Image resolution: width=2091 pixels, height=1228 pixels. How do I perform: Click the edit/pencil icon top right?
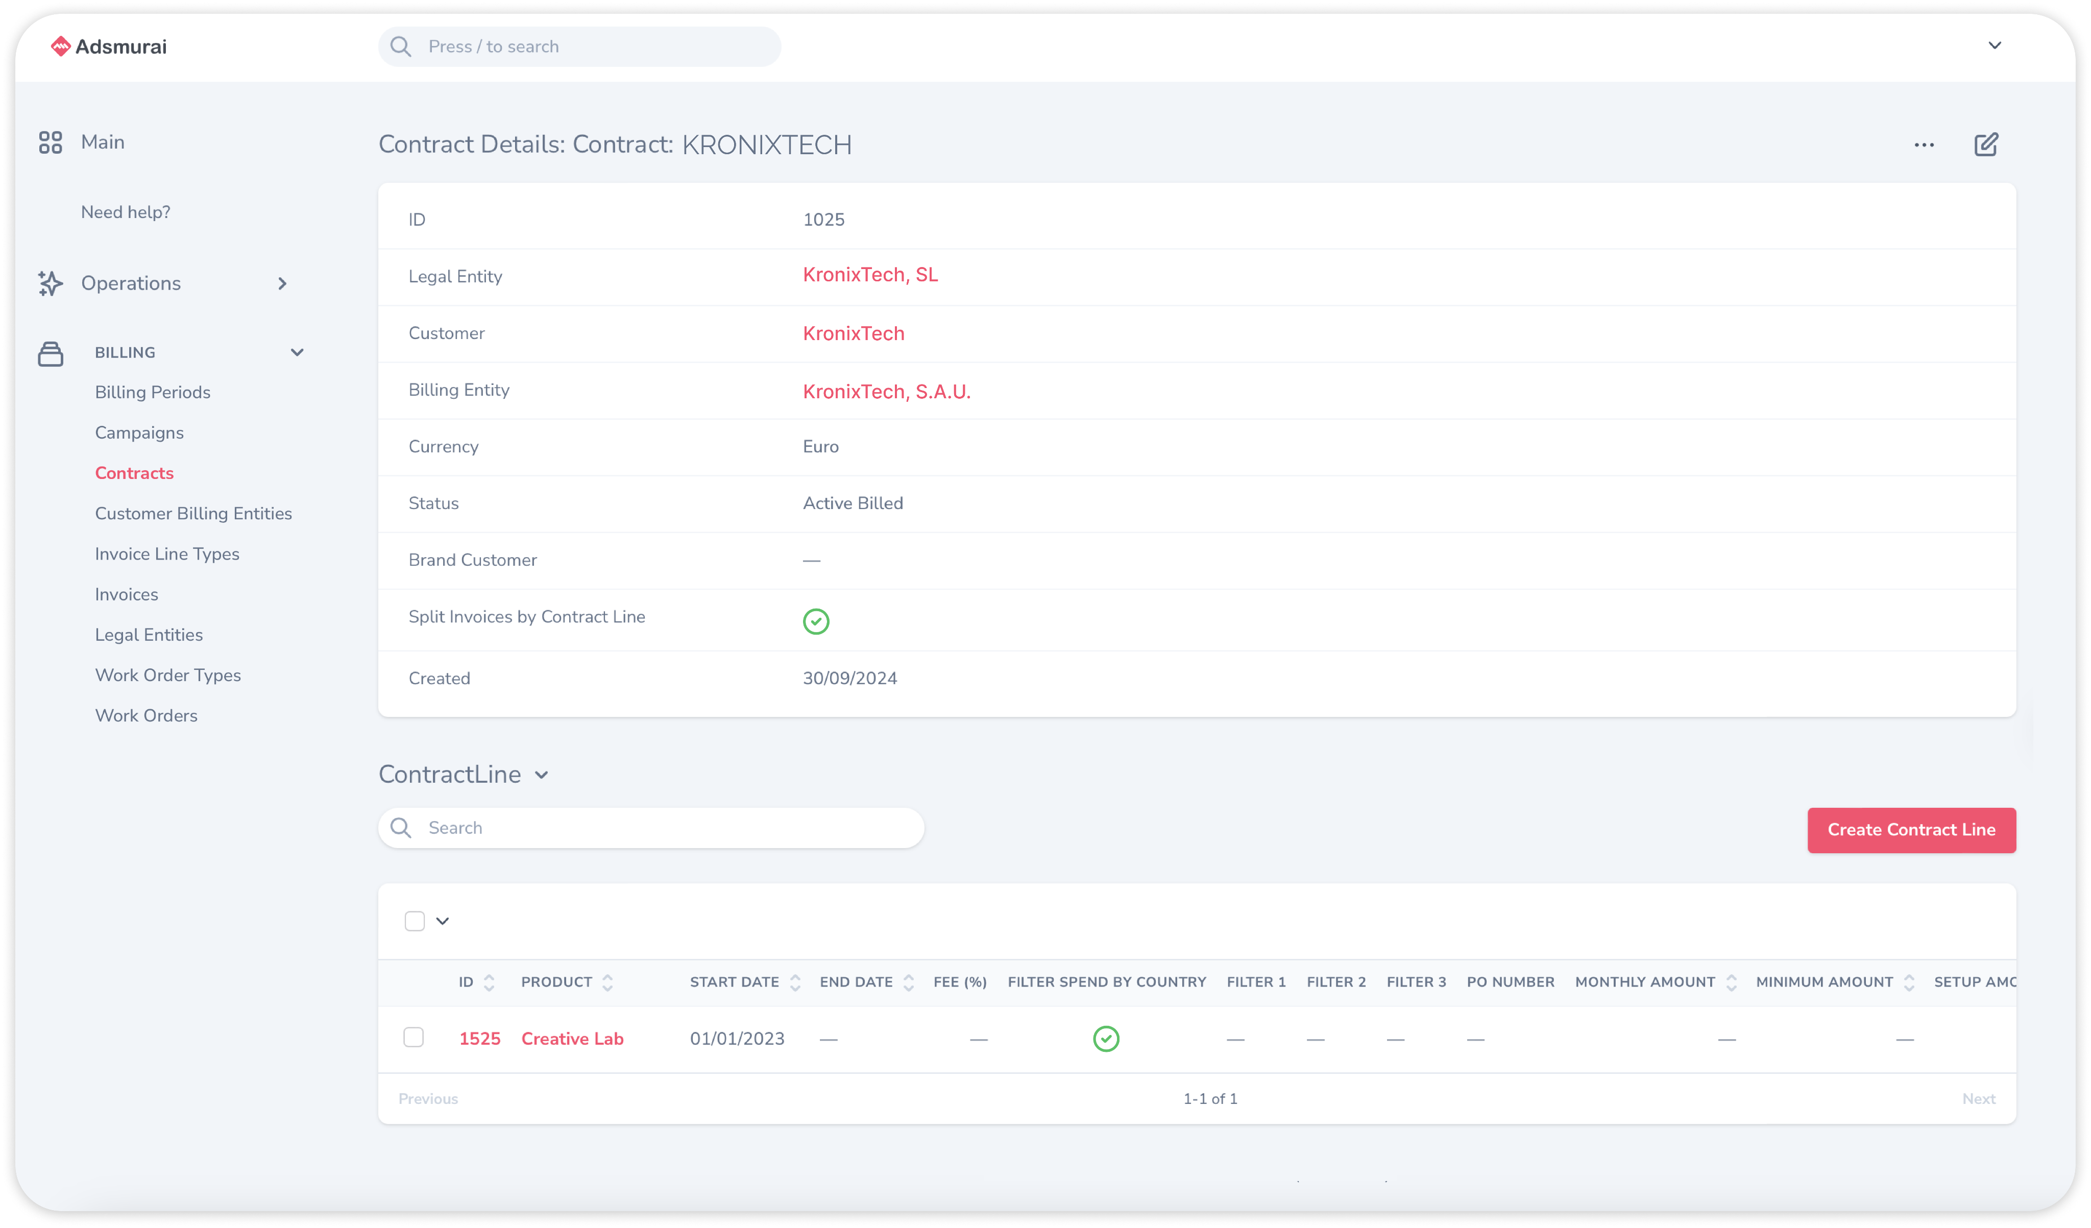(1986, 145)
